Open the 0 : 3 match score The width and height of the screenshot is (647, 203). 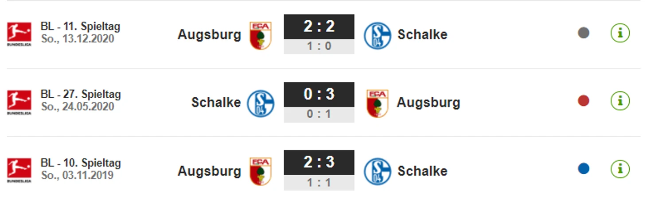[319, 95]
